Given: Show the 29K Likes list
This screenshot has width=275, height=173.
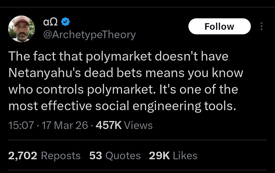Looking at the screenshot, I should click(x=173, y=156).
